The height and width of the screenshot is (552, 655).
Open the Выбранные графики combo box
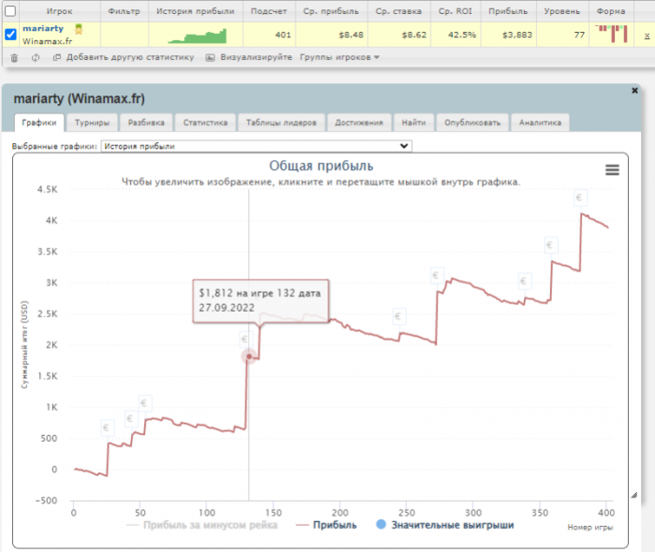tap(256, 146)
